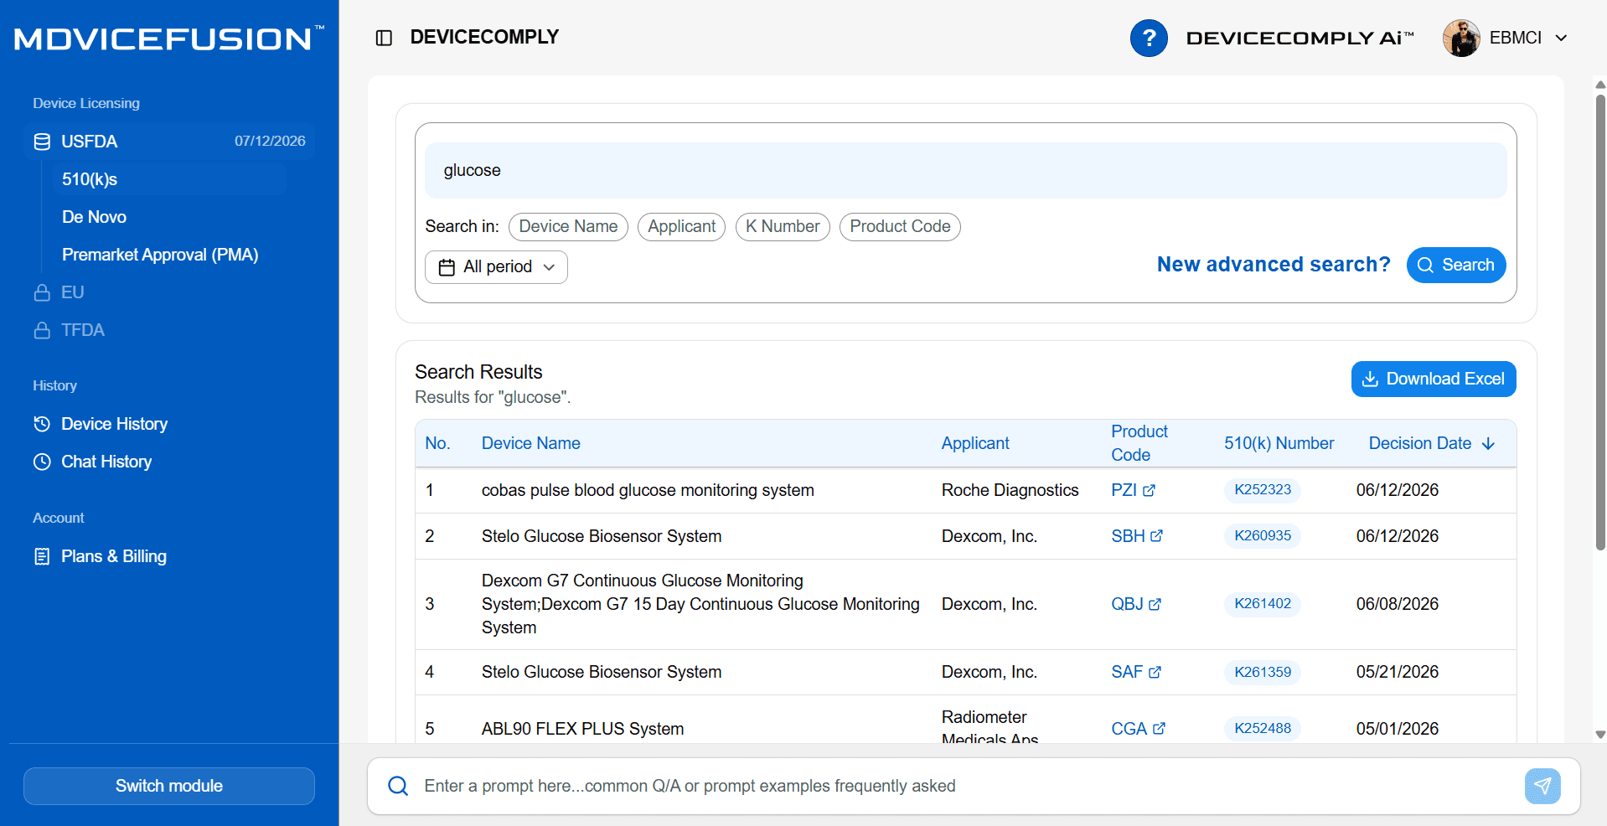Run the search with Search button
Viewport: 1607px width, 826px height.
tap(1456, 266)
